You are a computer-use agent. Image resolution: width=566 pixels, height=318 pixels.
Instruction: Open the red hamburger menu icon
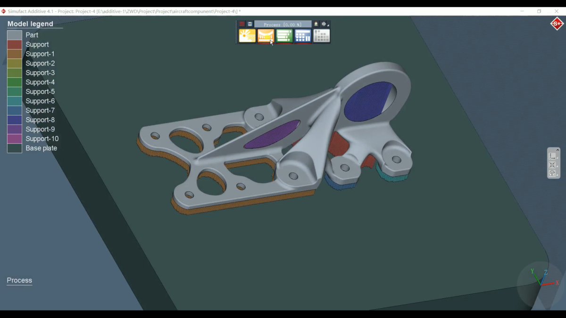(x=242, y=24)
